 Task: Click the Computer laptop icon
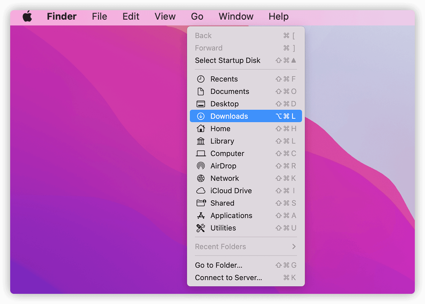tap(200, 153)
